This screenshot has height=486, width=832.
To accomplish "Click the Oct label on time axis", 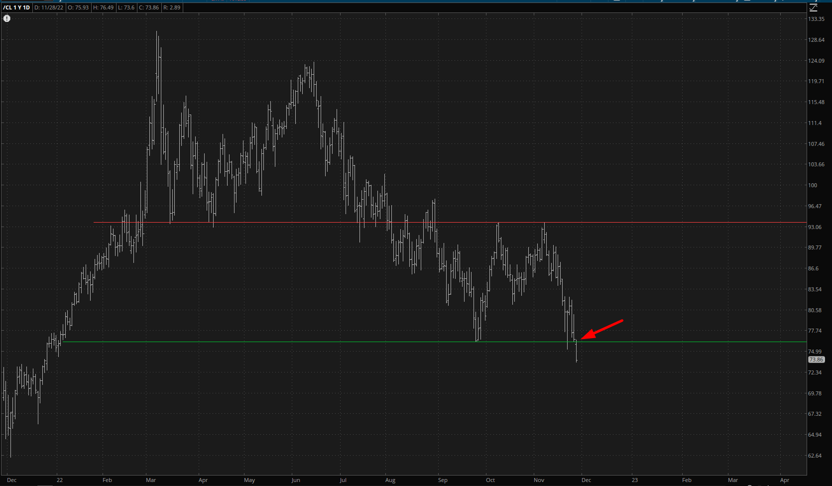I will (x=490, y=480).
